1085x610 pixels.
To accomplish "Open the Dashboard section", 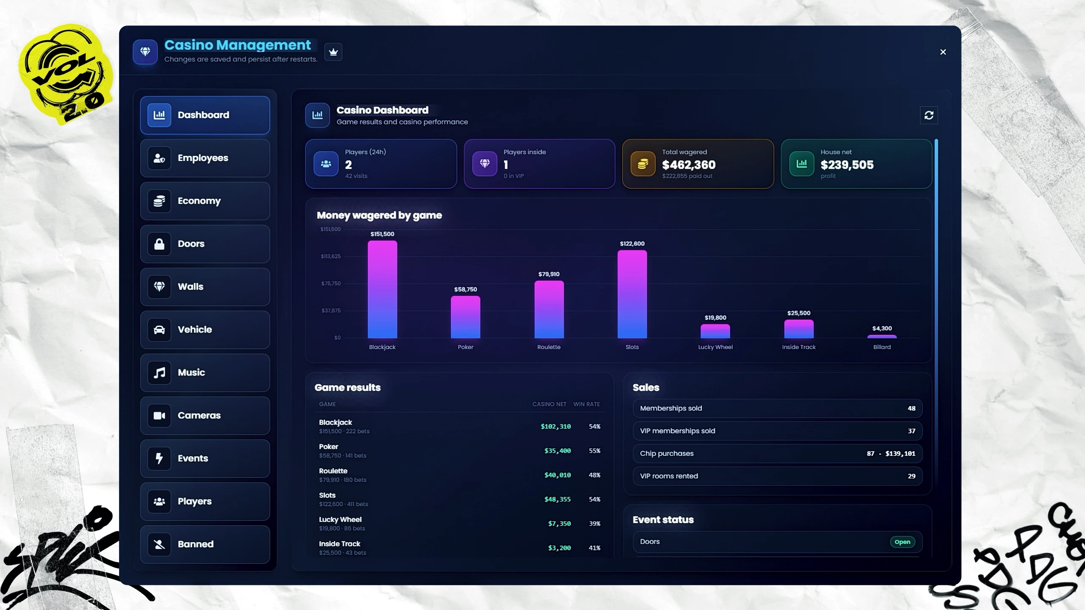I will click(205, 115).
